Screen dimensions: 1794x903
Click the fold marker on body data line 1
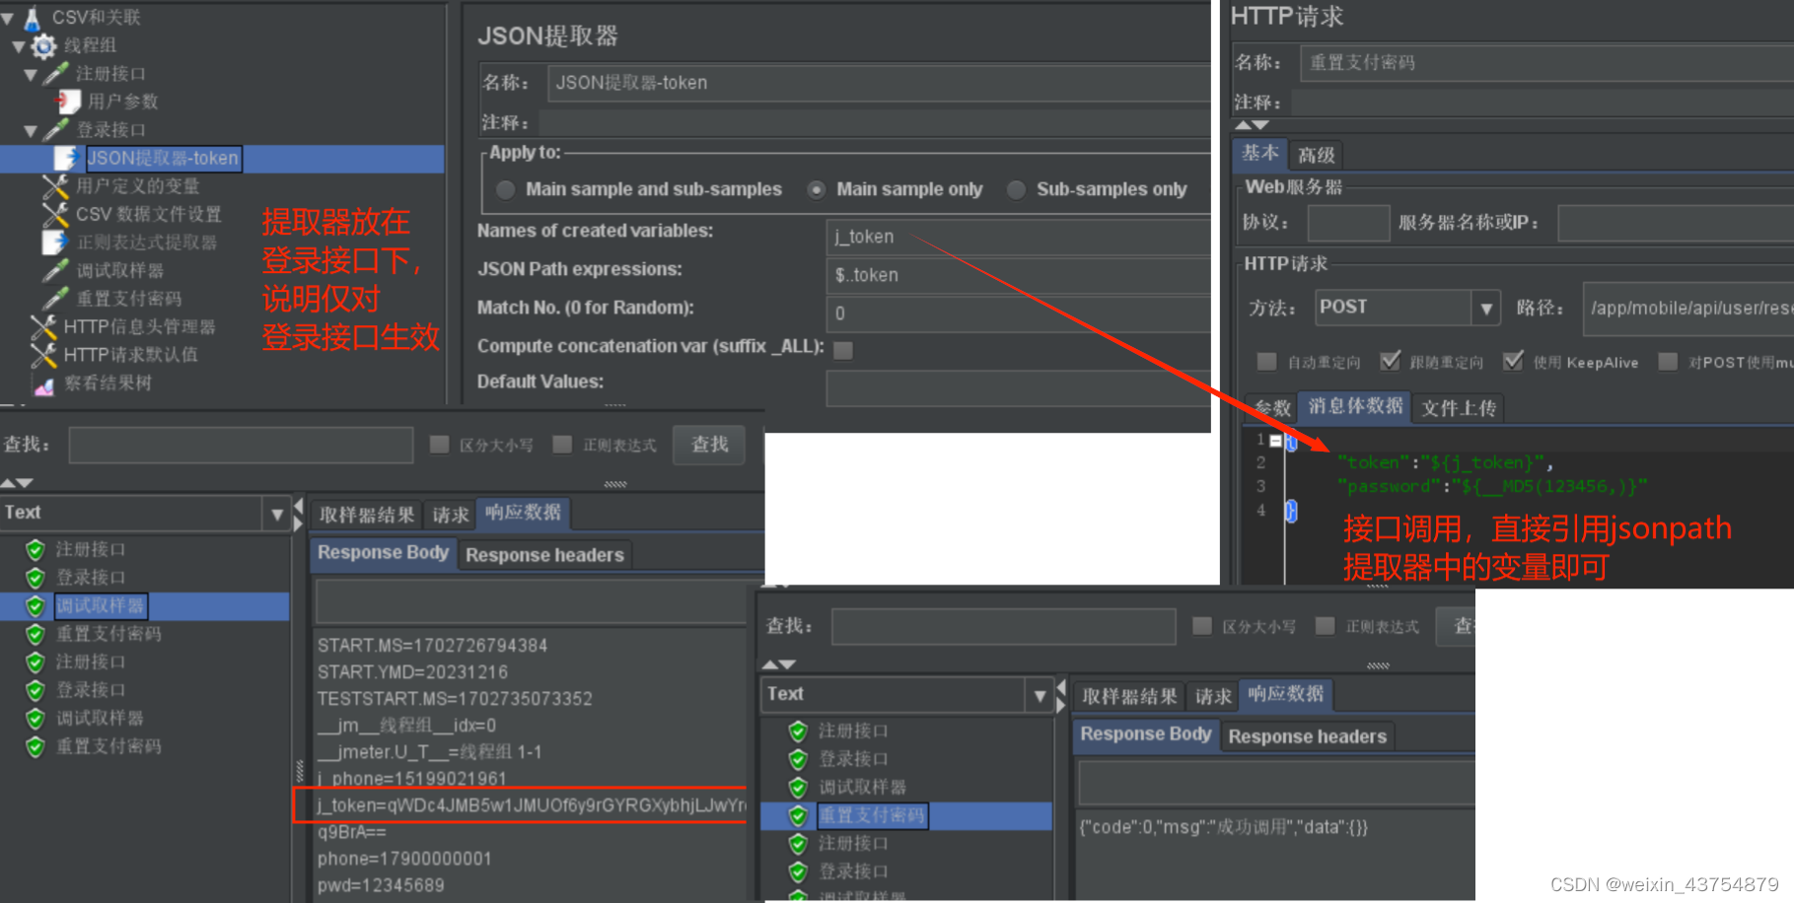tap(1275, 441)
